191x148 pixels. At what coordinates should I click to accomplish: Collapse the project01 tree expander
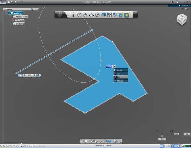click(x=6, y=13)
